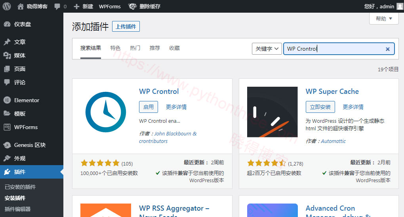
Task: Go to 安装插件 submenu item
Action: click(15, 198)
